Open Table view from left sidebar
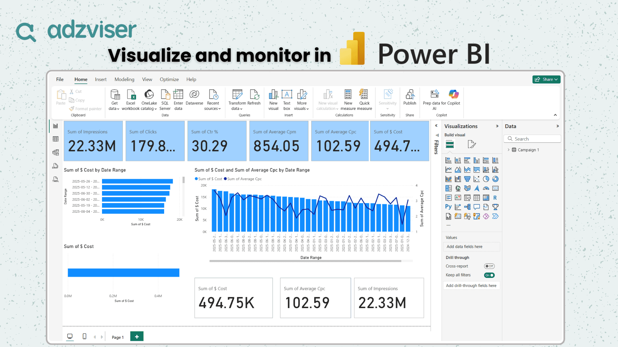 (x=56, y=139)
